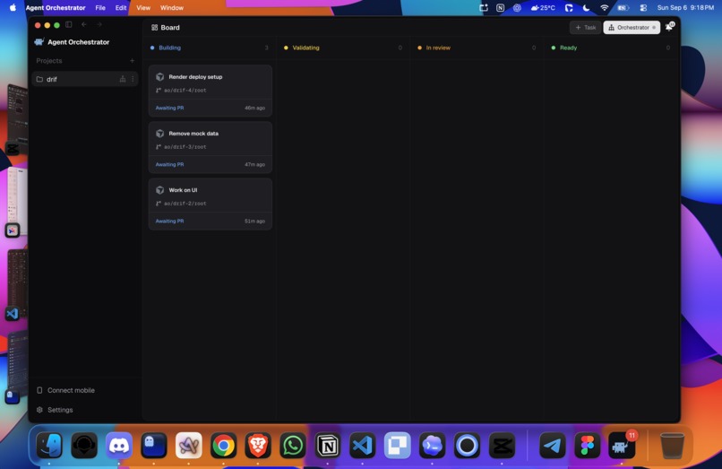Open Control Center in menu bar
This screenshot has height=469, width=722.
point(643,7)
